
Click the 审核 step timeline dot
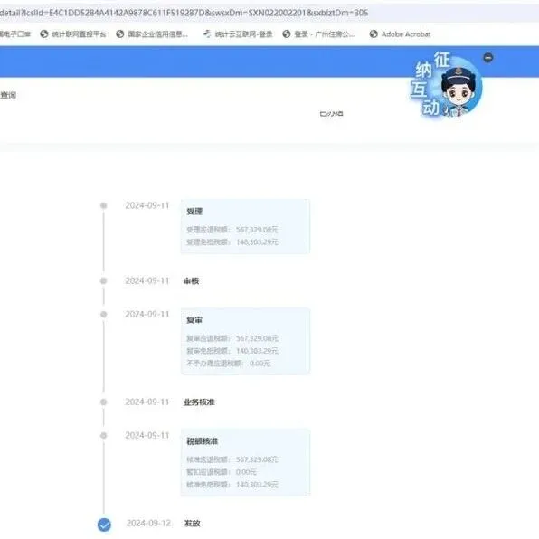tap(103, 281)
